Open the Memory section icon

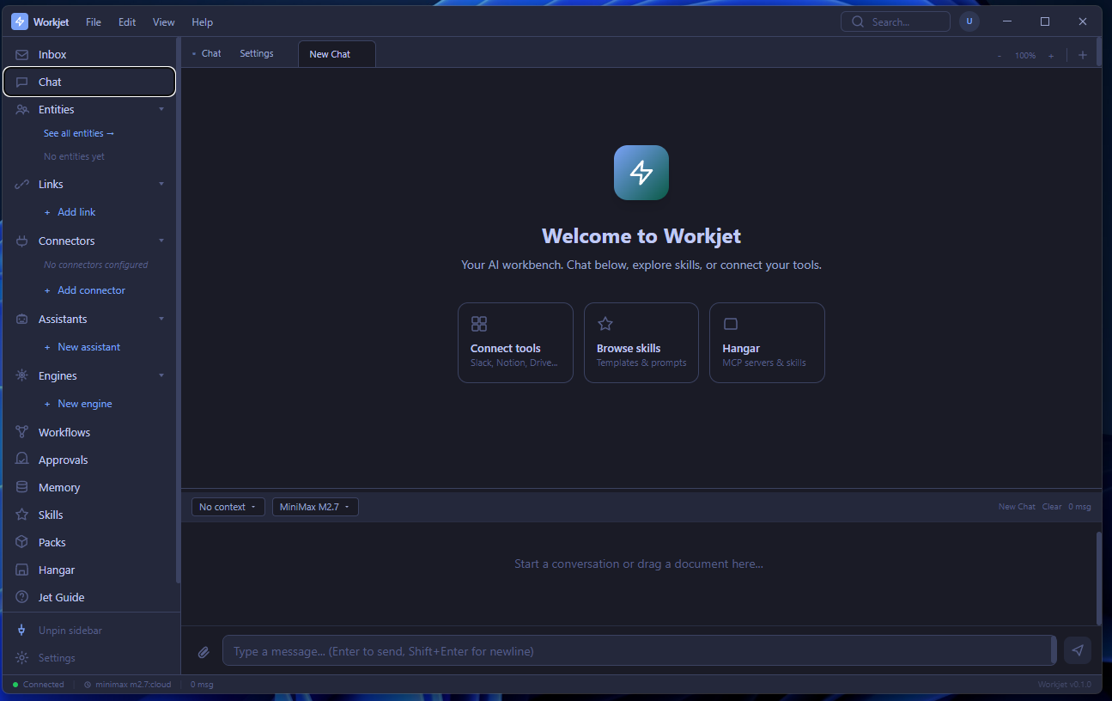[20, 486]
